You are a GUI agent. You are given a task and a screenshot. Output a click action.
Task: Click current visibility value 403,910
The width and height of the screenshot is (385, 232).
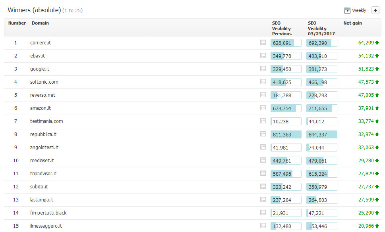[318, 56]
